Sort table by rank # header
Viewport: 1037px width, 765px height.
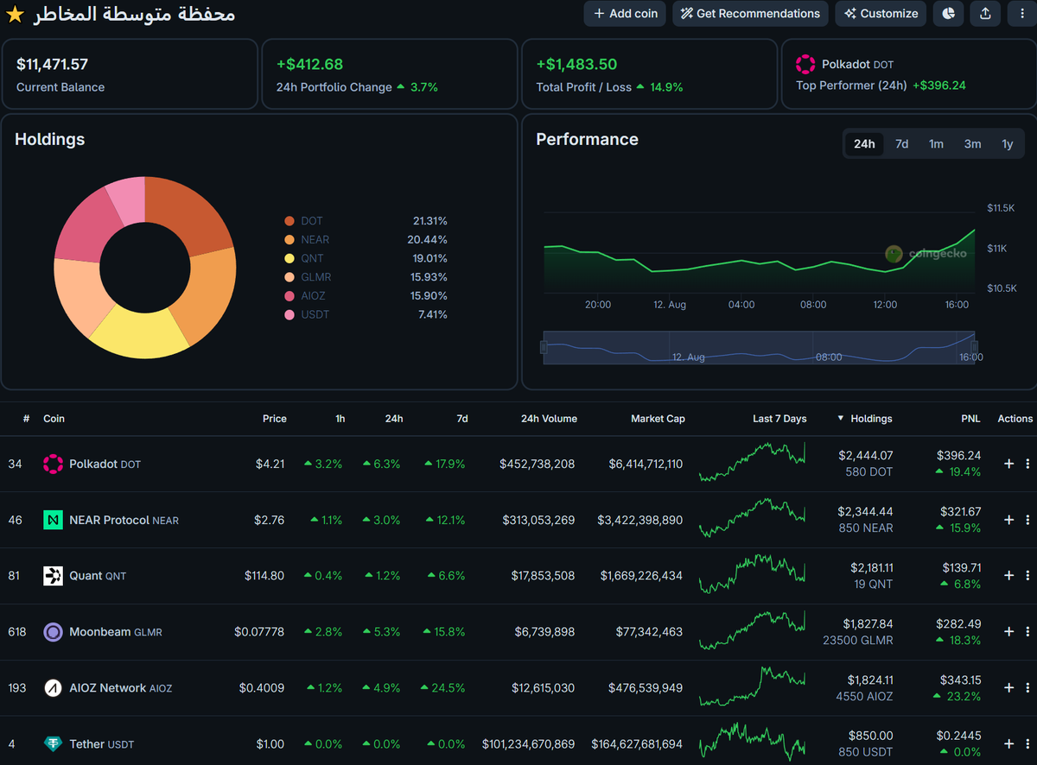coord(26,419)
